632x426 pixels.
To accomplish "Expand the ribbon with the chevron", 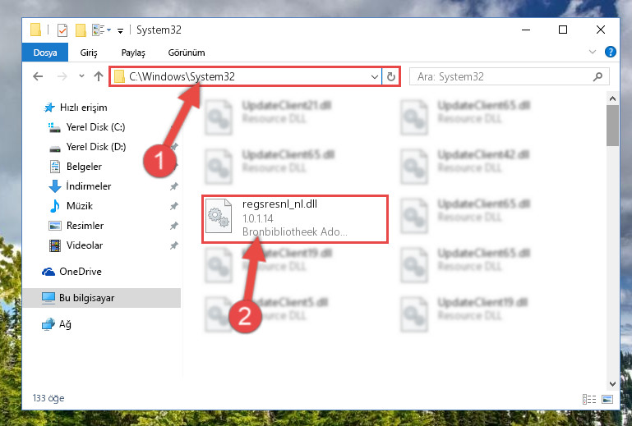I will [593, 52].
